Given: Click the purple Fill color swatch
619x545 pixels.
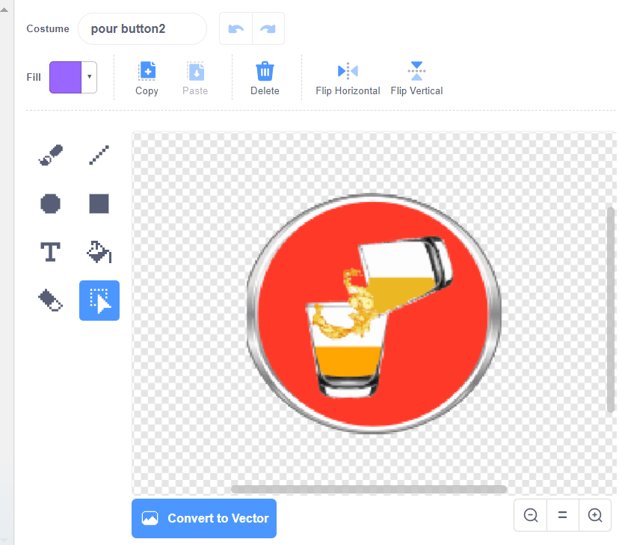Looking at the screenshot, I should click(65, 77).
